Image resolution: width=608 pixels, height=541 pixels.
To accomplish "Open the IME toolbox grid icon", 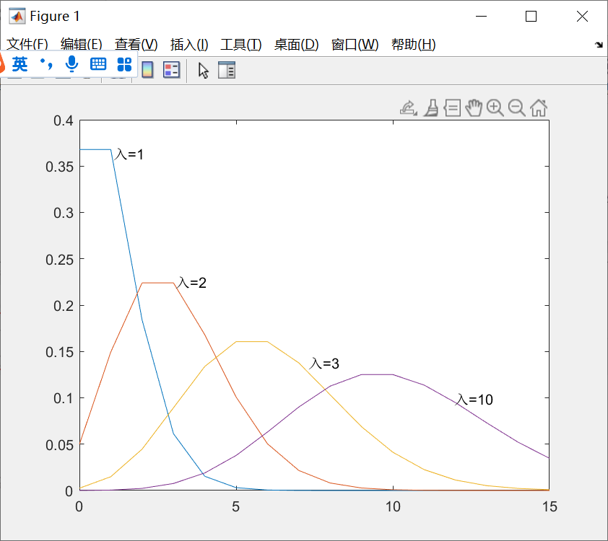I will point(123,63).
